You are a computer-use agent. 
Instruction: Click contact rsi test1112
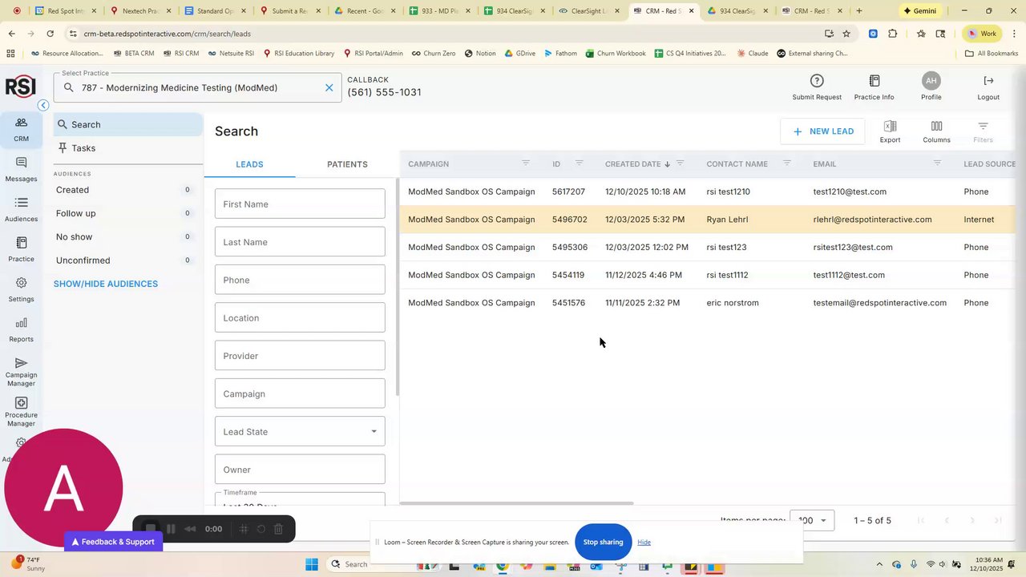click(727, 275)
